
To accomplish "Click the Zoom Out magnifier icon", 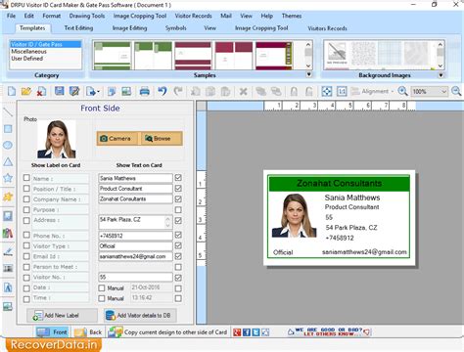I will tap(456, 91).
